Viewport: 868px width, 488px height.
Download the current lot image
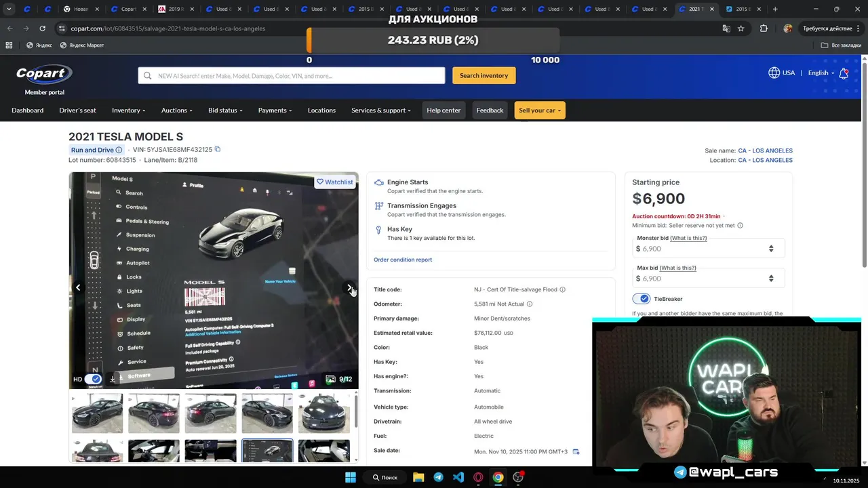click(x=113, y=379)
